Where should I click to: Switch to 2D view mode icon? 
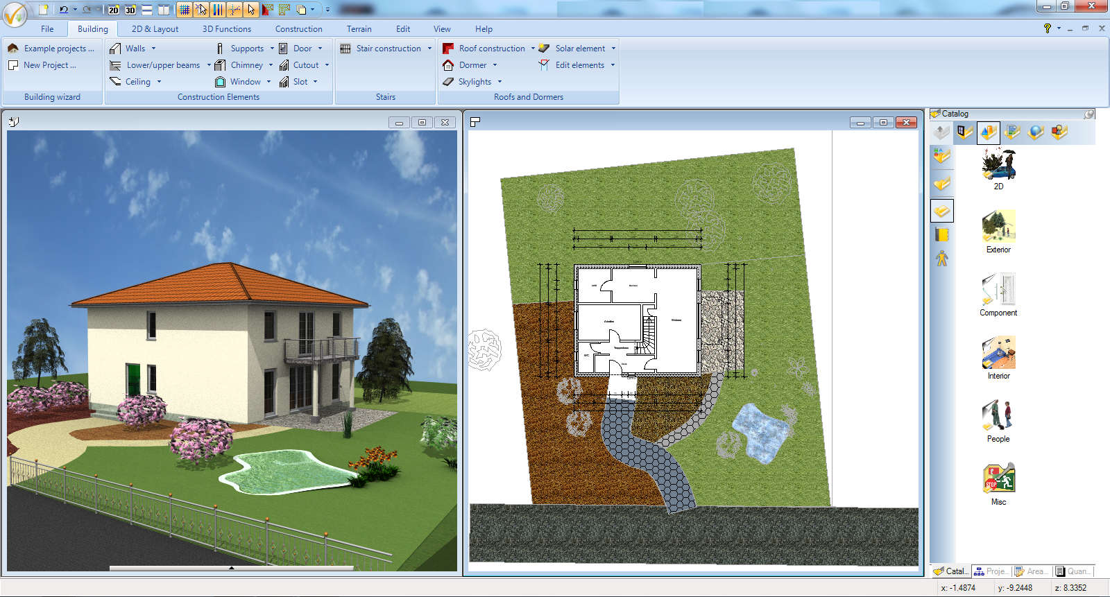(x=113, y=10)
